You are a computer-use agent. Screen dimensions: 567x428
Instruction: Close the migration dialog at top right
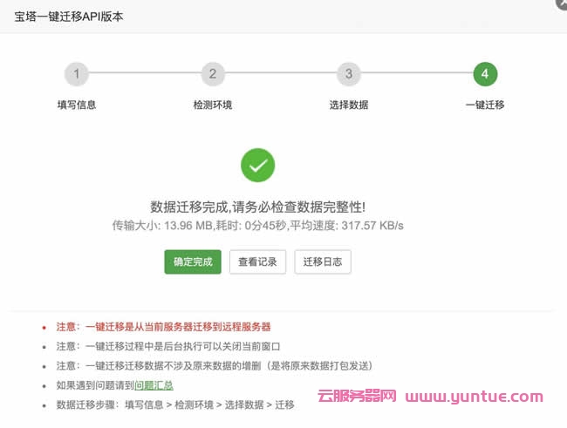click(x=559, y=3)
